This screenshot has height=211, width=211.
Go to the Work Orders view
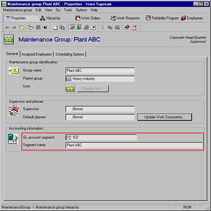[88, 18]
